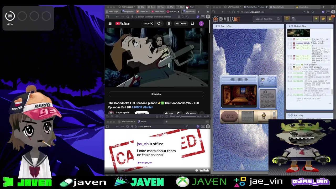
Task: Open the smiley-face user profile box
Action: 298,19
